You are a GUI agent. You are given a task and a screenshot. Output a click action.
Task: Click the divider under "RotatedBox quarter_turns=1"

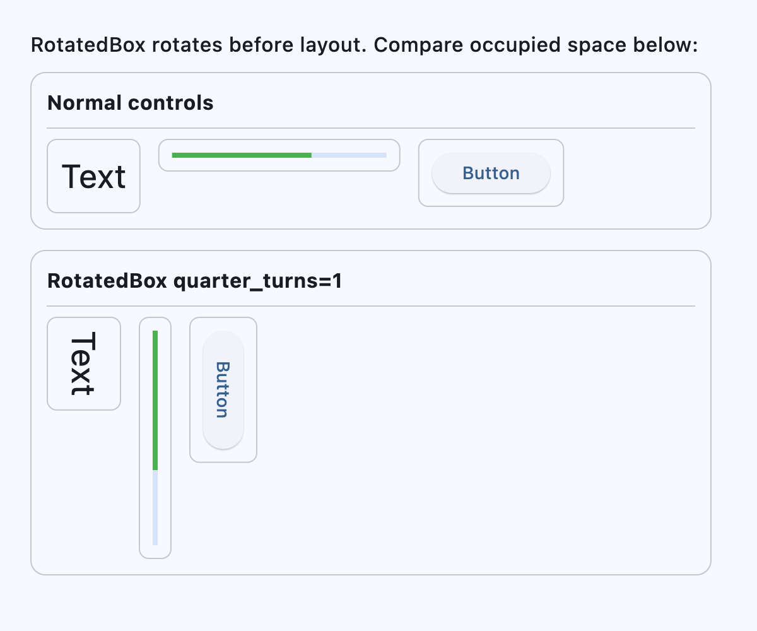pos(371,307)
